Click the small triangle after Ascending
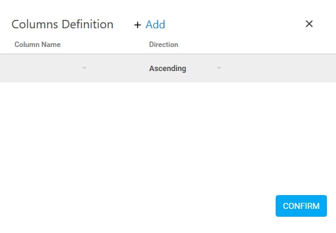336x233 pixels. pyautogui.click(x=219, y=68)
